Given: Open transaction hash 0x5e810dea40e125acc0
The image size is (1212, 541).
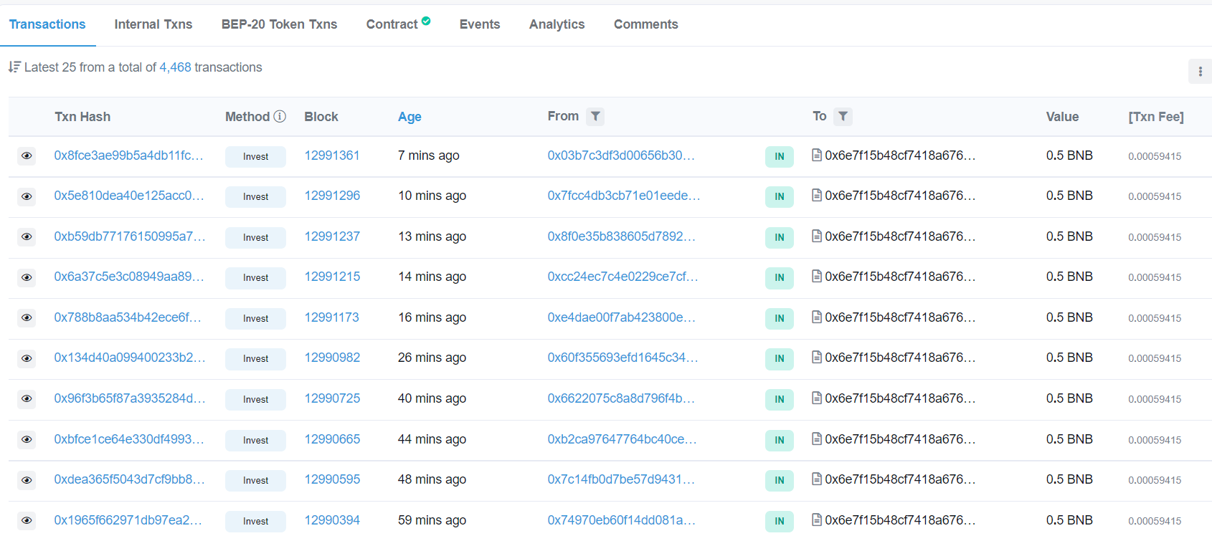Looking at the screenshot, I should coord(129,196).
